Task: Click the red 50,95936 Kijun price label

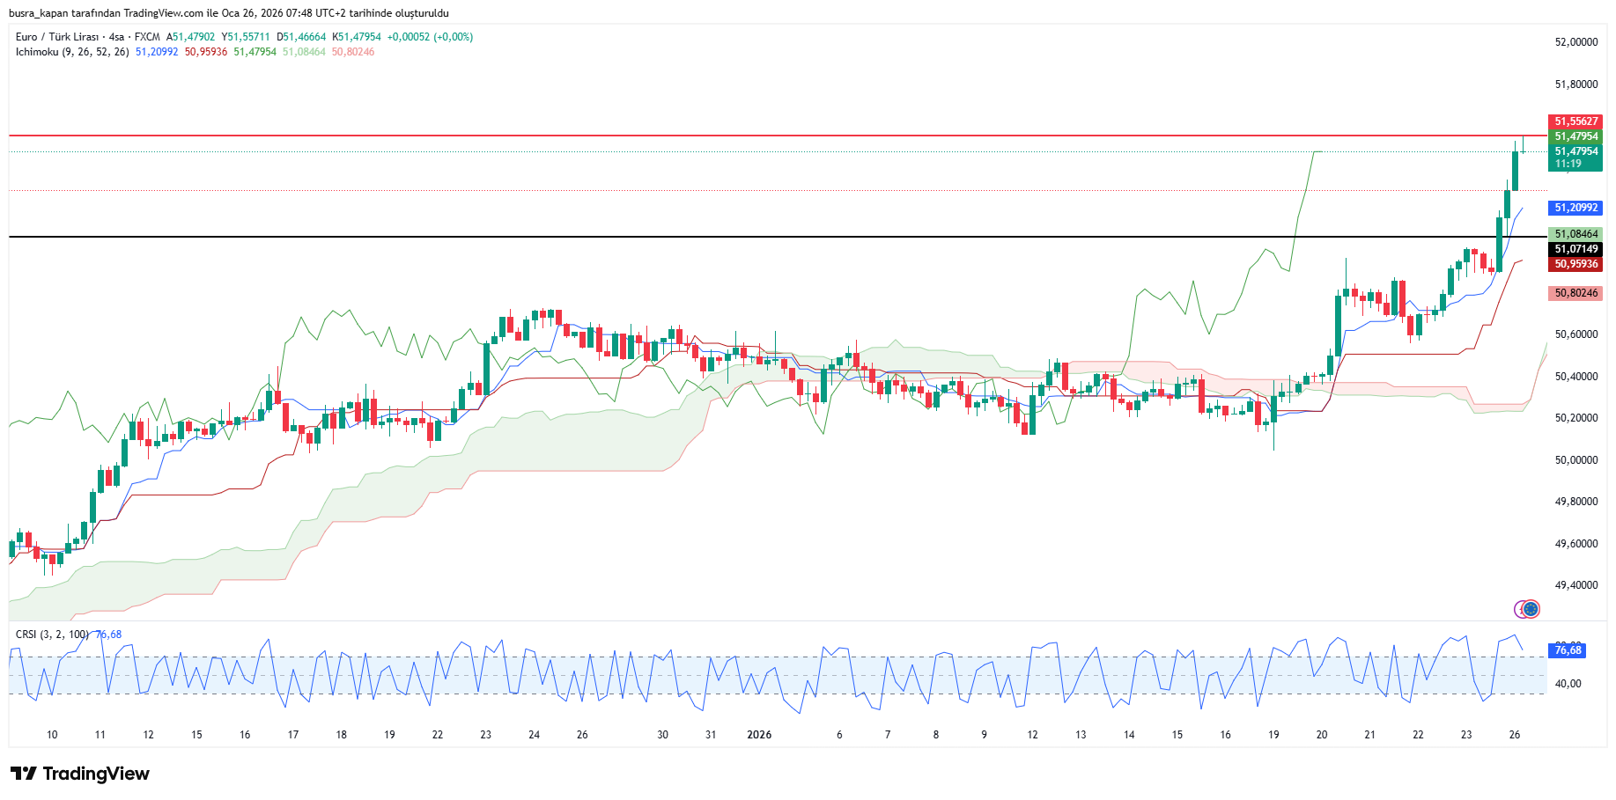Action: [x=1575, y=264]
